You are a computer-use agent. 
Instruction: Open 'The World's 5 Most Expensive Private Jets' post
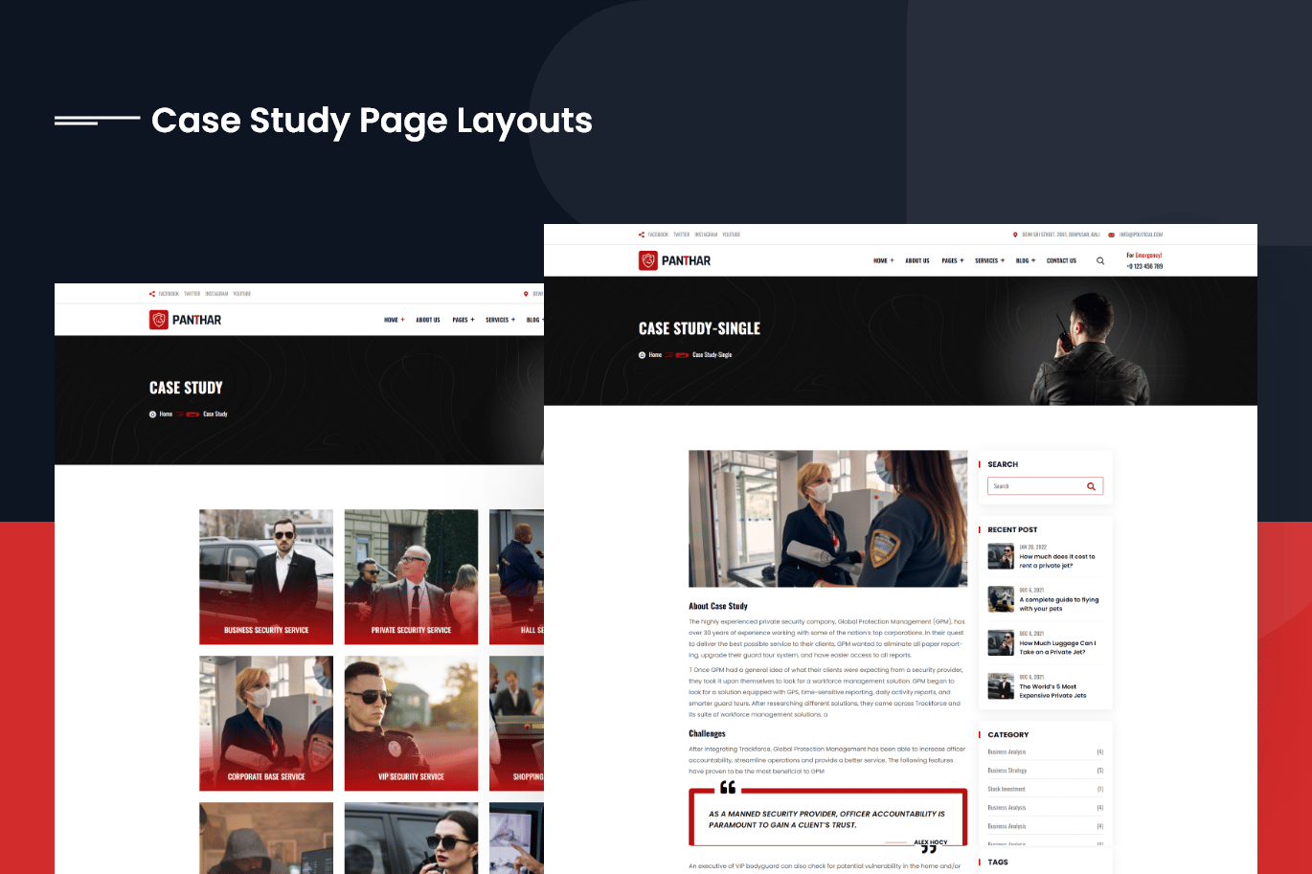pyautogui.click(x=1052, y=691)
